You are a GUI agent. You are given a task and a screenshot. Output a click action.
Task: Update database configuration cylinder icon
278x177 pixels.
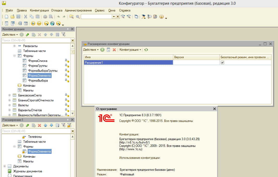click(x=20, y=23)
